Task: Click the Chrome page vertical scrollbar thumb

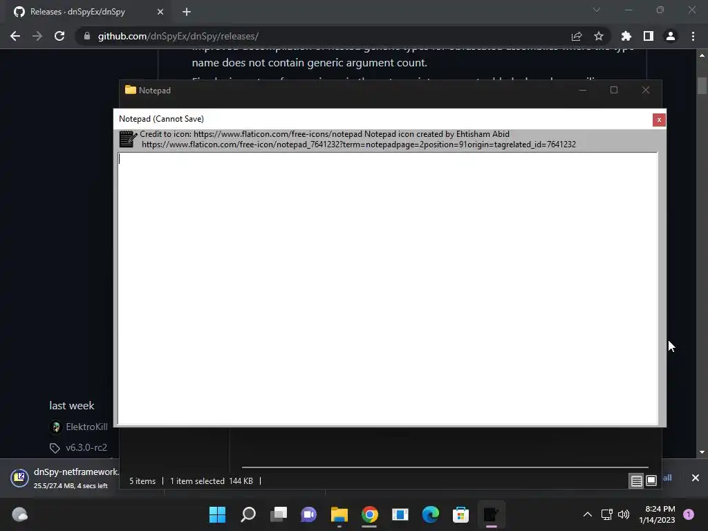Action: [702, 86]
